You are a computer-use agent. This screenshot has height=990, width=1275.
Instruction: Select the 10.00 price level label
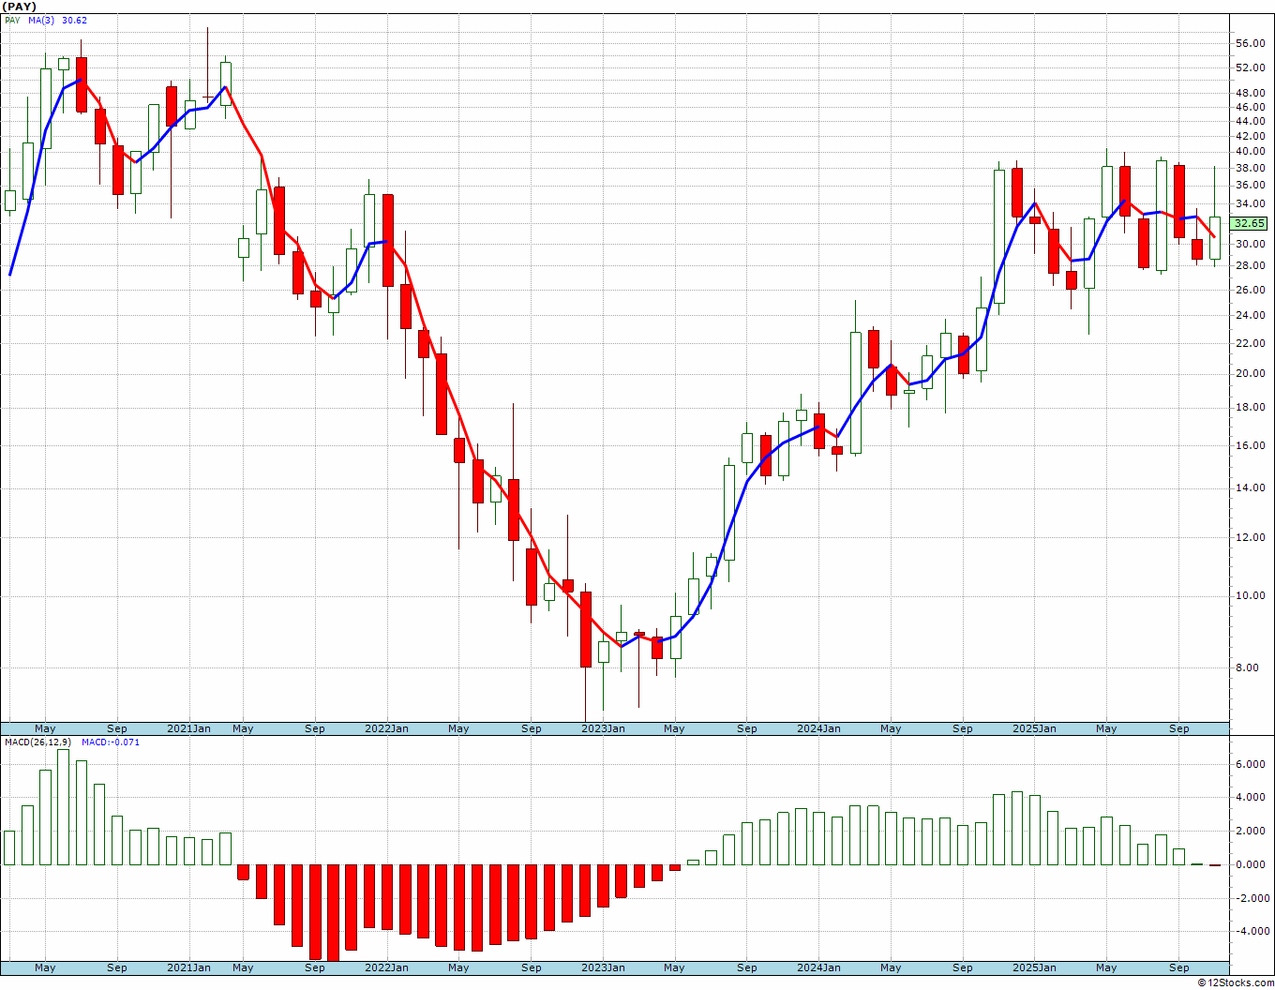pyautogui.click(x=1251, y=595)
